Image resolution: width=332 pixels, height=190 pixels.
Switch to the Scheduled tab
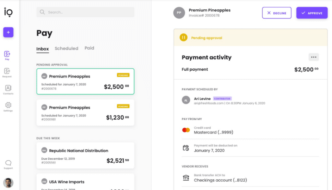coord(66,48)
